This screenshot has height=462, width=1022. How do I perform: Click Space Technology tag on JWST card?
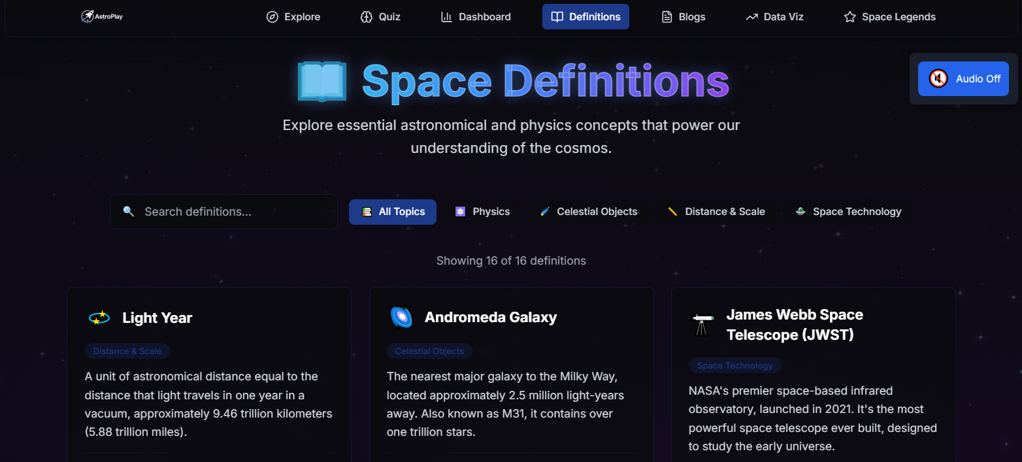pyautogui.click(x=735, y=365)
